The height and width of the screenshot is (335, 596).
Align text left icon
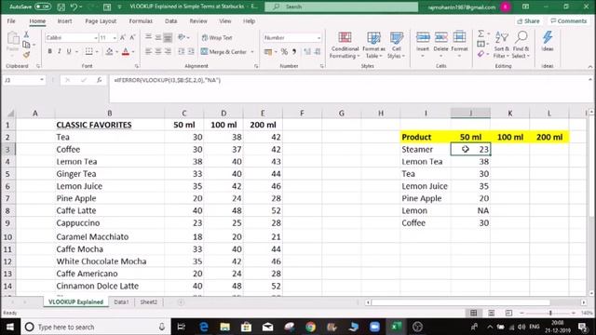[148, 51]
